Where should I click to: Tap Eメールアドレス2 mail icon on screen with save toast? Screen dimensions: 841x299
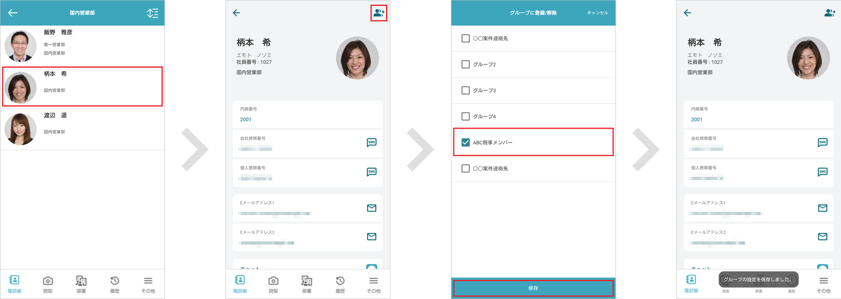[x=823, y=236]
